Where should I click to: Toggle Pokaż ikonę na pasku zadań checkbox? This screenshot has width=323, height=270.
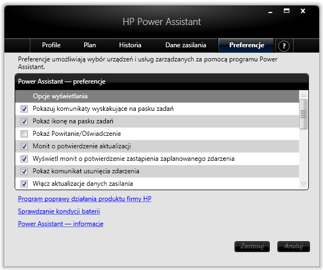(24, 121)
